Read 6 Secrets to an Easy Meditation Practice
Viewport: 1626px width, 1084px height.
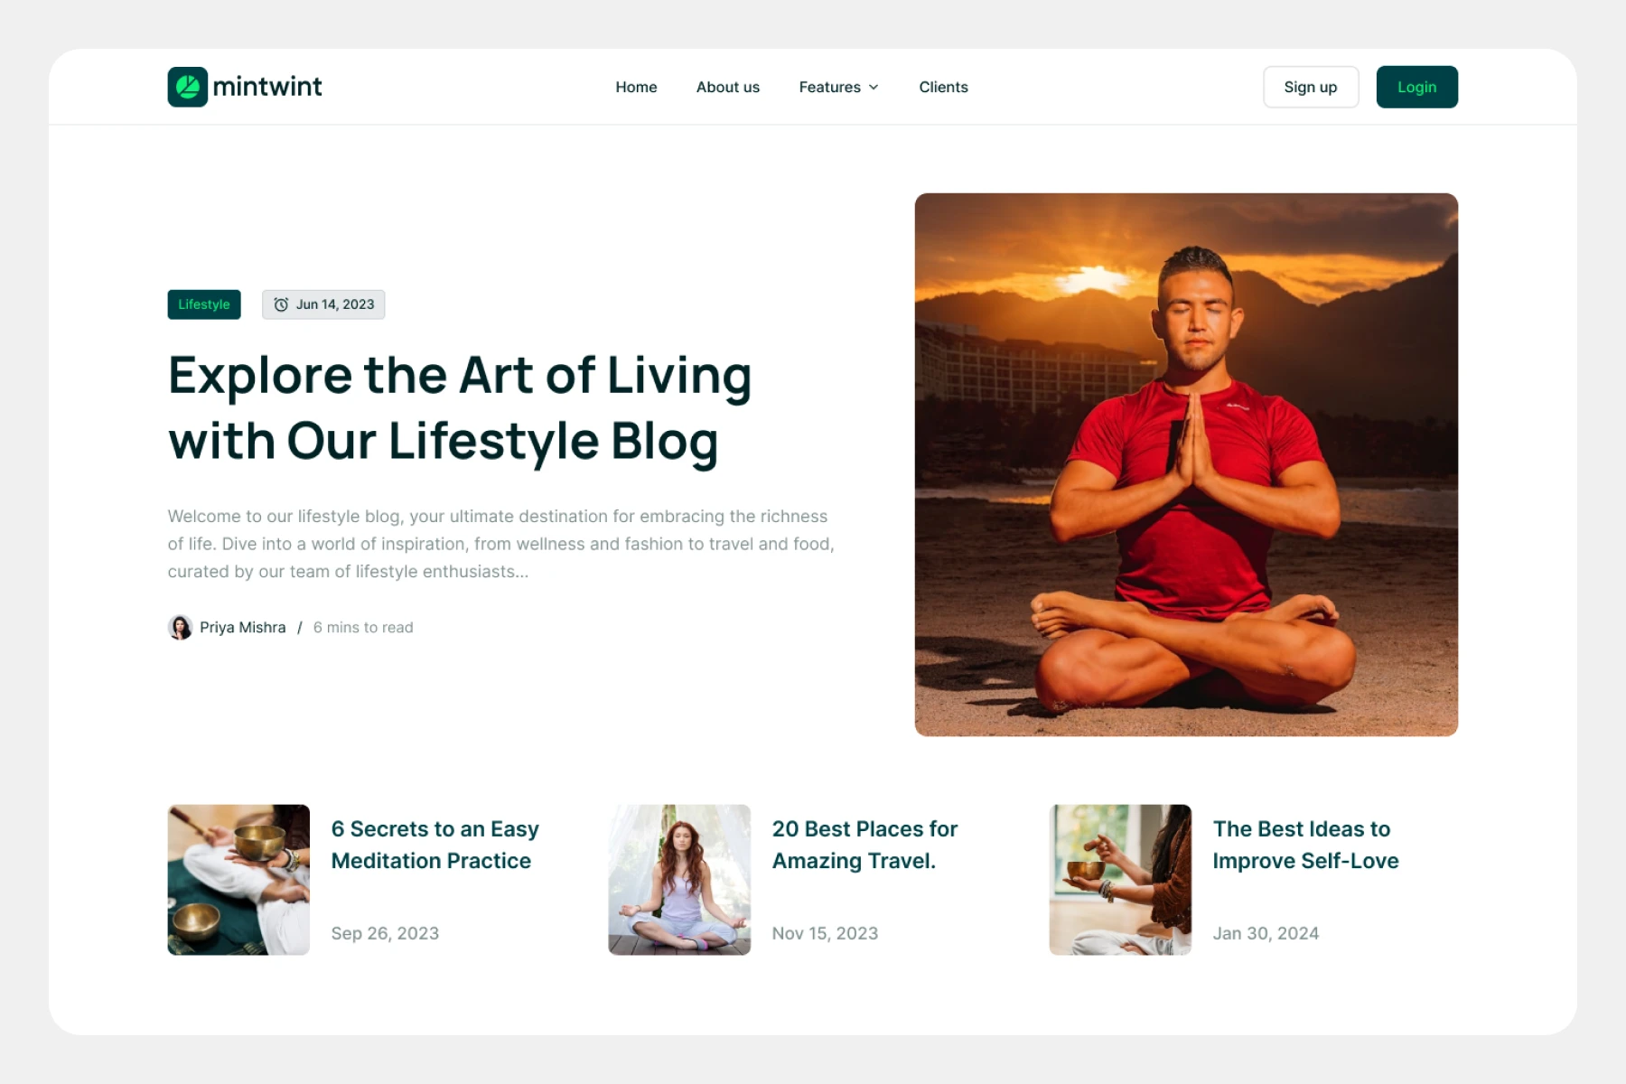coord(435,845)
